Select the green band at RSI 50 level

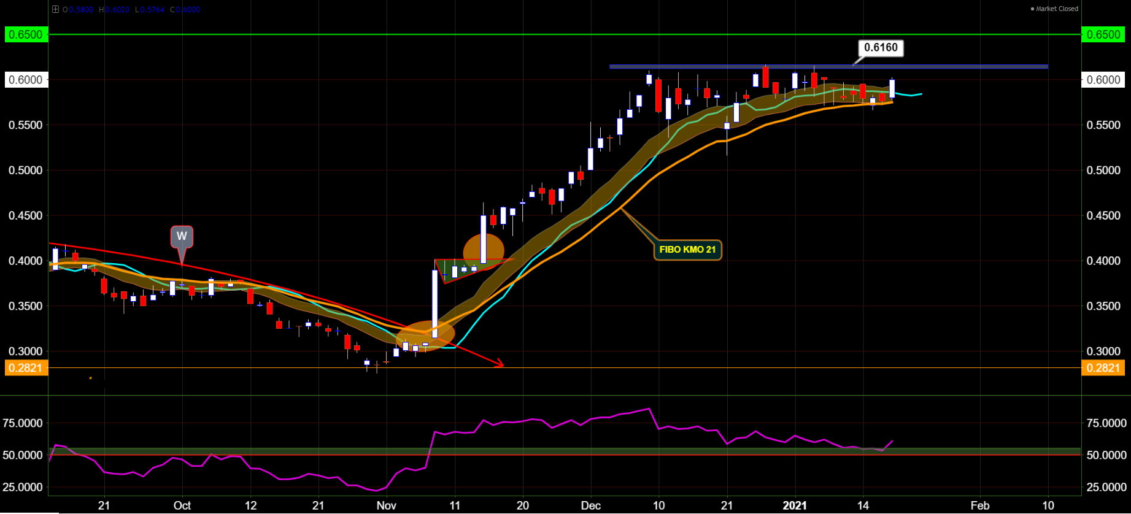click(565, 451)
